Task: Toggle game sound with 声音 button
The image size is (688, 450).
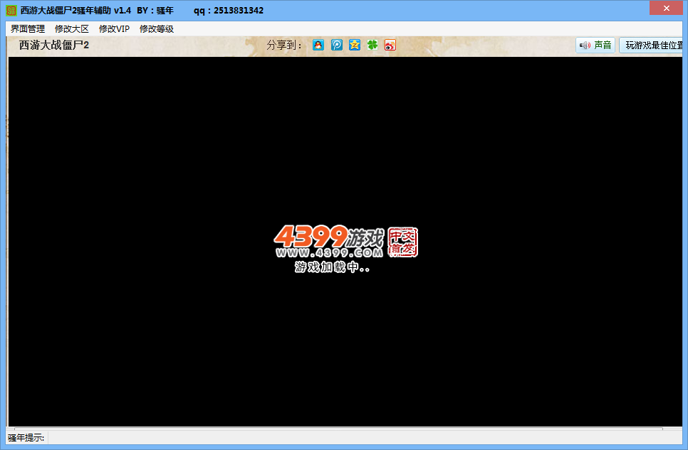Action: click(595, 45)
